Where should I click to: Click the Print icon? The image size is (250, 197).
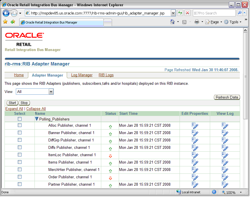197,22
